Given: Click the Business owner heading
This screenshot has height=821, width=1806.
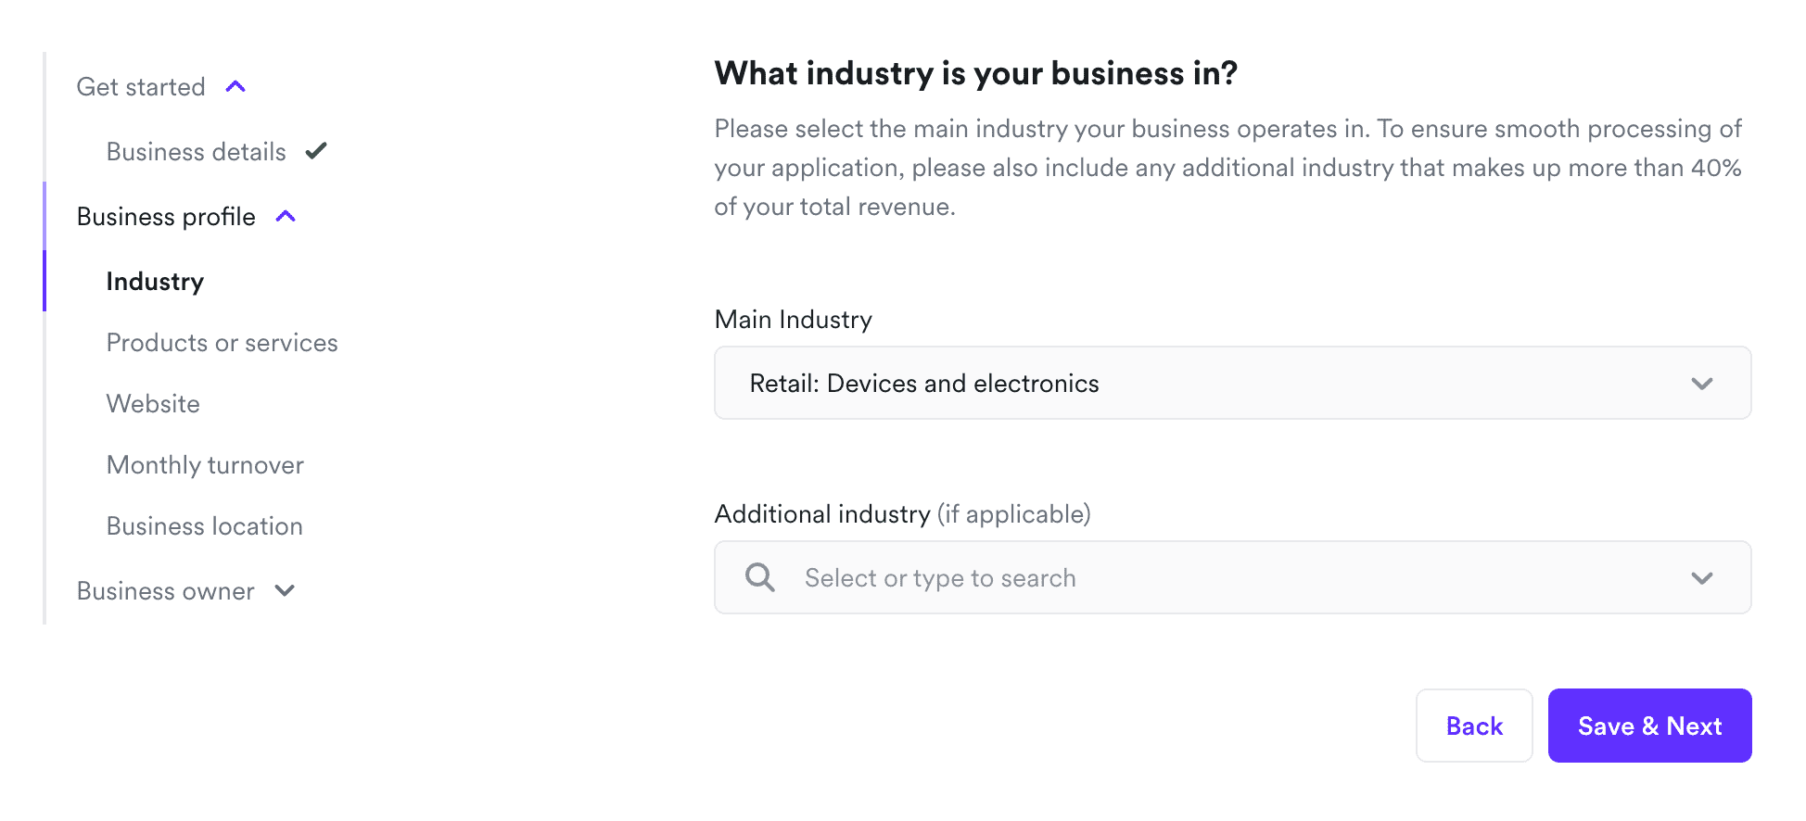Looking at the screenshot, I should pos(165,591).
